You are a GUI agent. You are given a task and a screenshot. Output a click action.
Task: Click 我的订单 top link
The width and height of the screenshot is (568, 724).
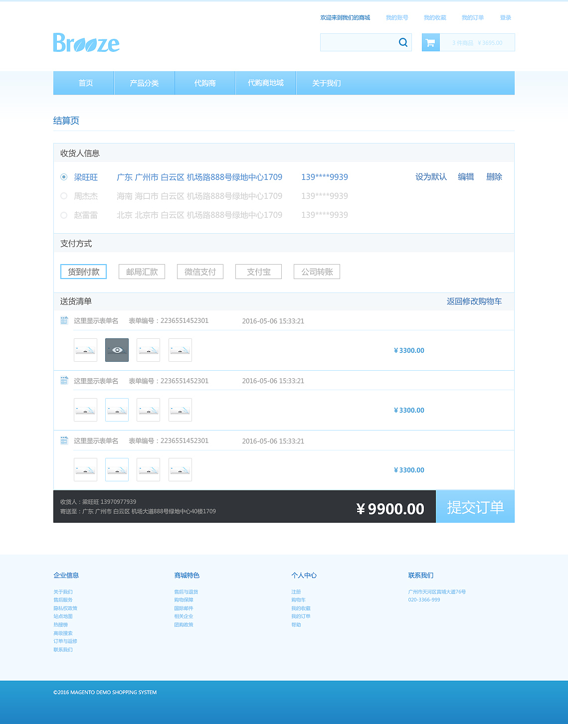click(x=473, y=17)
